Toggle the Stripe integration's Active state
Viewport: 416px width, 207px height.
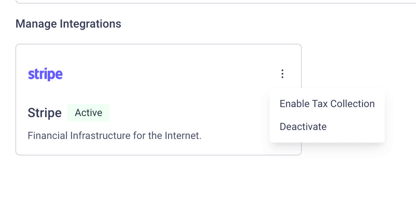click(x=88, y=112)
